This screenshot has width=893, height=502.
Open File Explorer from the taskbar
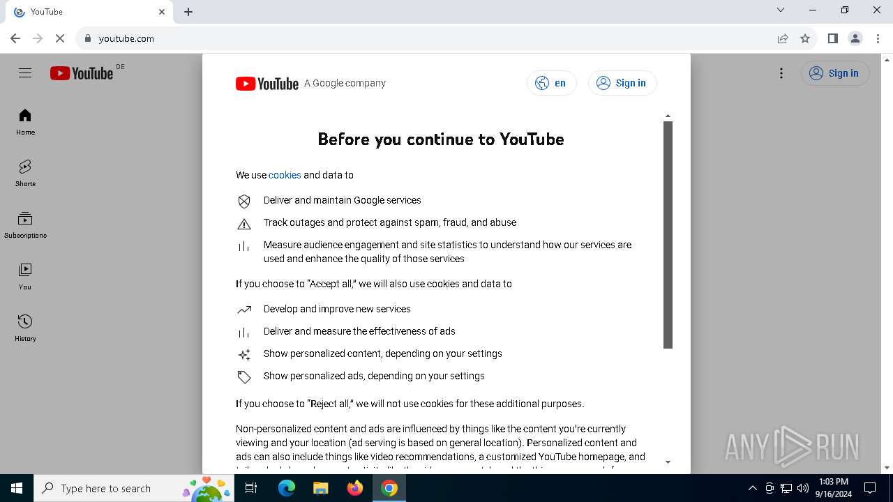(320, 488)
